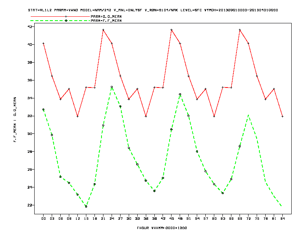Click y-axis tick label 38
This screenshot has width=308, height=238.
tap(30, 62)
